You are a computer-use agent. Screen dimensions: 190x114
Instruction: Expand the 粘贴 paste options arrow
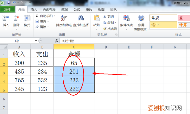coord(97,29)
